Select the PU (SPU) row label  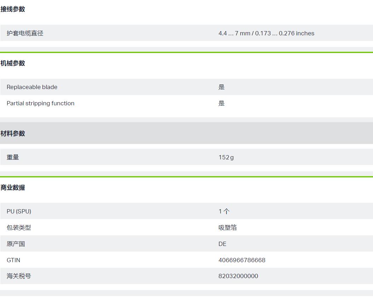coord(19,211)
